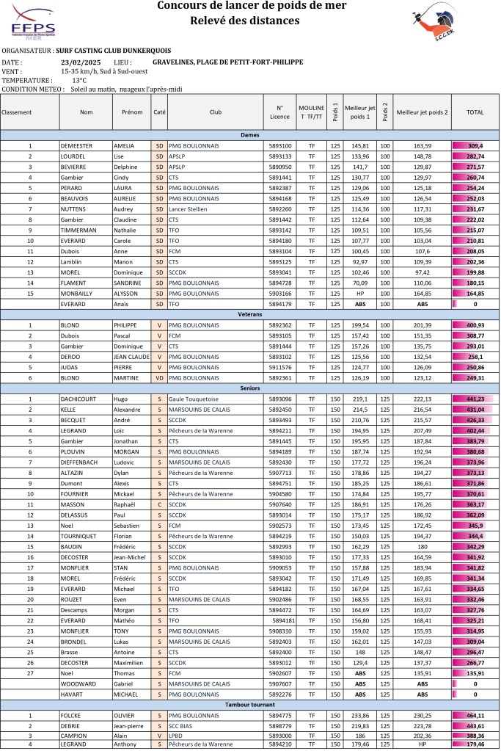Select the Veterans section header row
This screenshot has height=751, width=501.
pyautogui.click(x=250, y=313)
